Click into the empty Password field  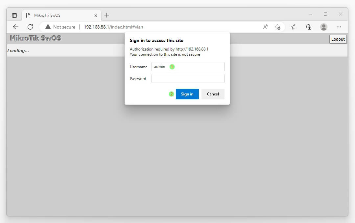(188, 78)
